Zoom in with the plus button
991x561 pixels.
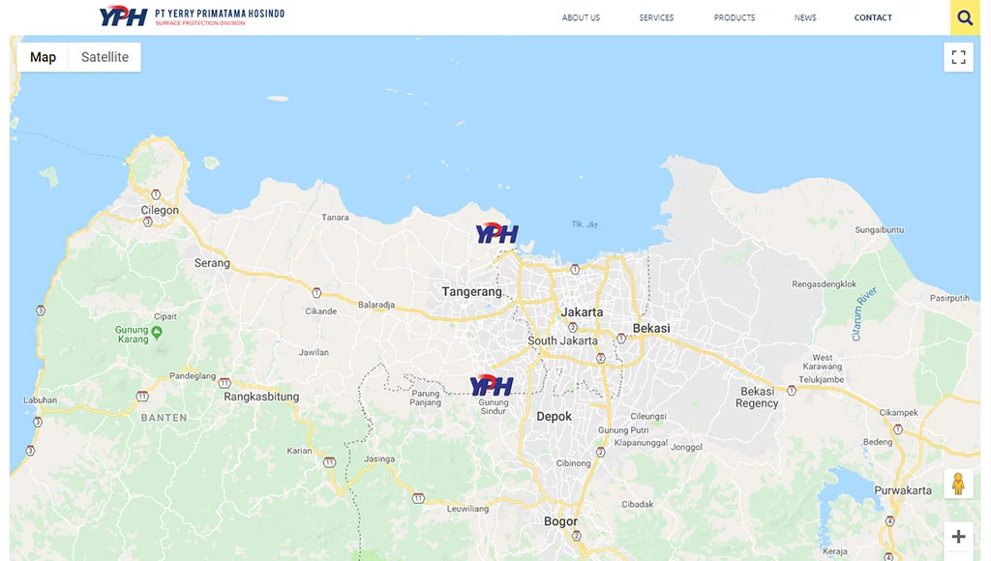click(958, 537)
